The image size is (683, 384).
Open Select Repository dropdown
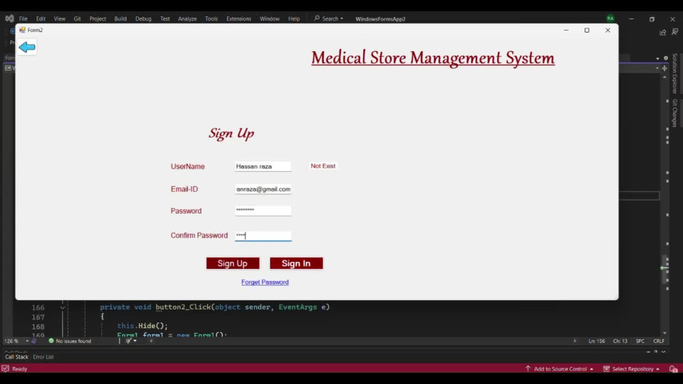[x=631, y=369]
